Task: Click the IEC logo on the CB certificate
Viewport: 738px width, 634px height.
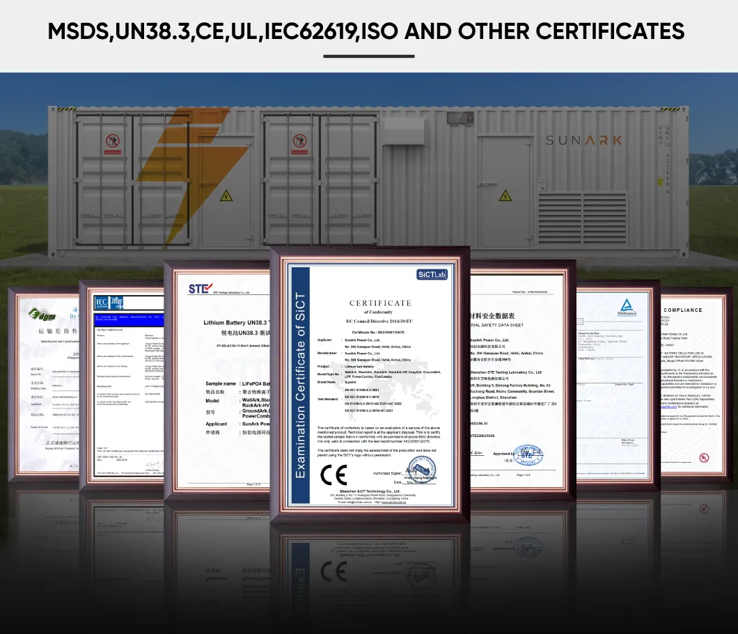Action: (101, 303)
